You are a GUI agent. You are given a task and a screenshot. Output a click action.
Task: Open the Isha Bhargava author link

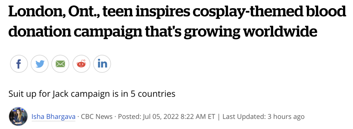click(x=53, y=117)
